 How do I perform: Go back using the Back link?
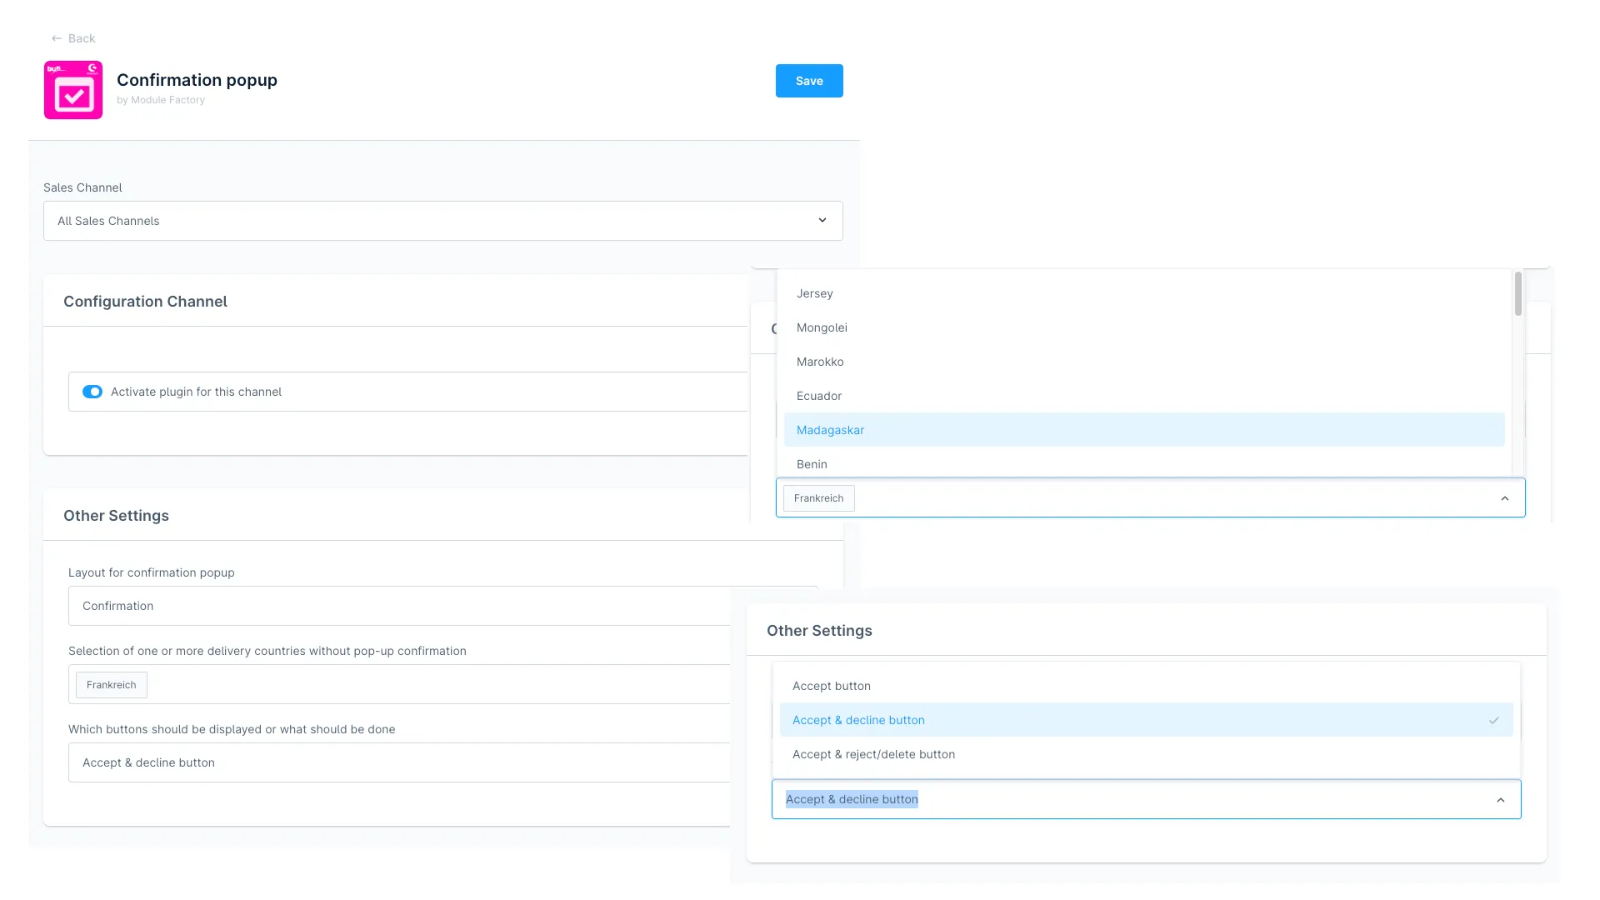coord(82,38)
